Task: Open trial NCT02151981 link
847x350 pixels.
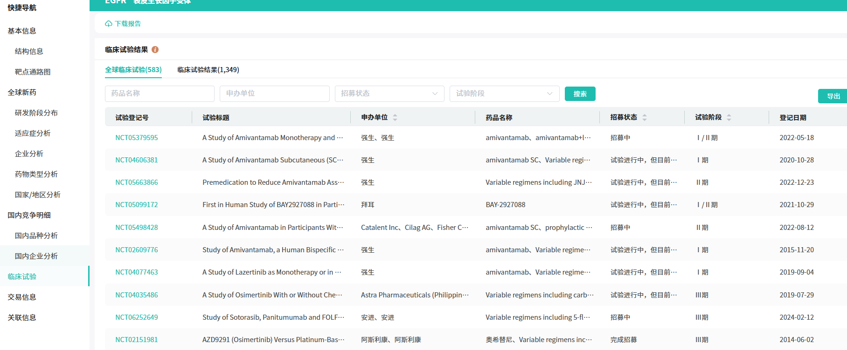Action: coord(137,340)
